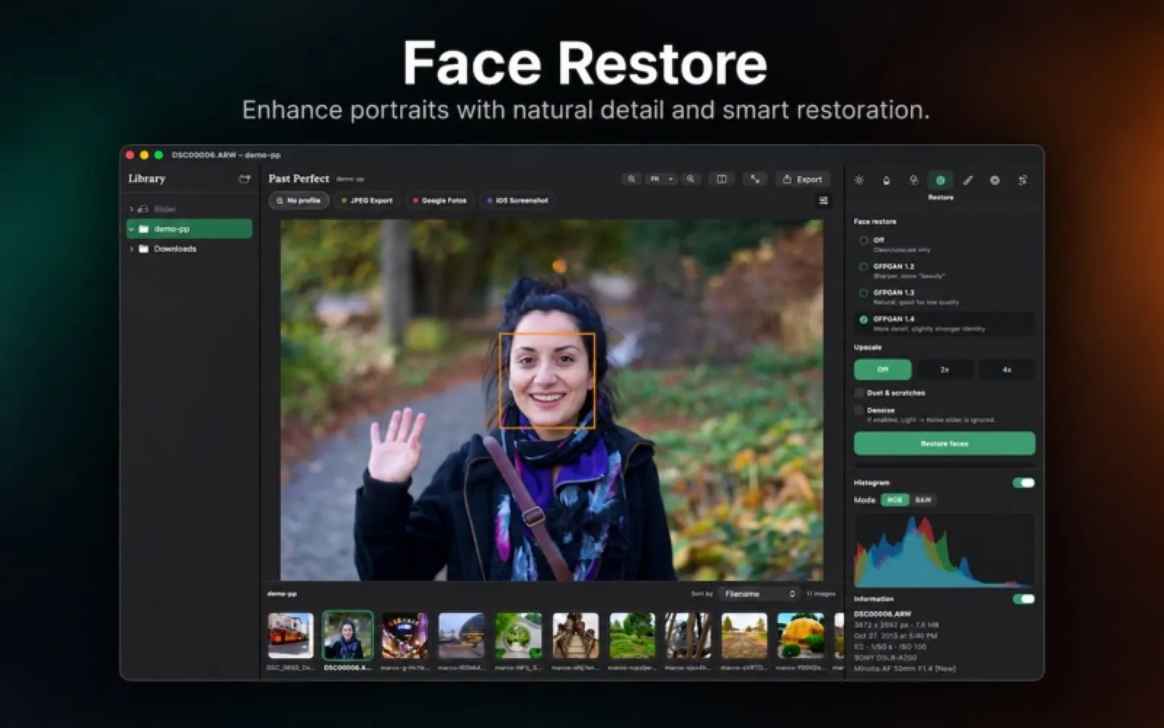Toggle the Histogram panel switch
Image resolution: width=1164 pixels, height=728 pixels.
click(x=1024, y=483)
